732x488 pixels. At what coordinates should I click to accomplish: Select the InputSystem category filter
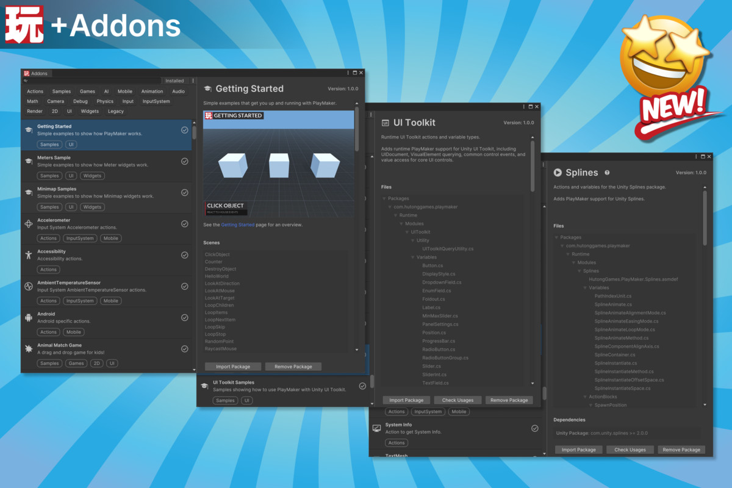click(x=156, y=101)
